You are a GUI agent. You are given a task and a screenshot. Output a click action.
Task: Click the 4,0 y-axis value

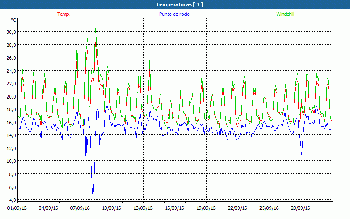click(12, 200)
